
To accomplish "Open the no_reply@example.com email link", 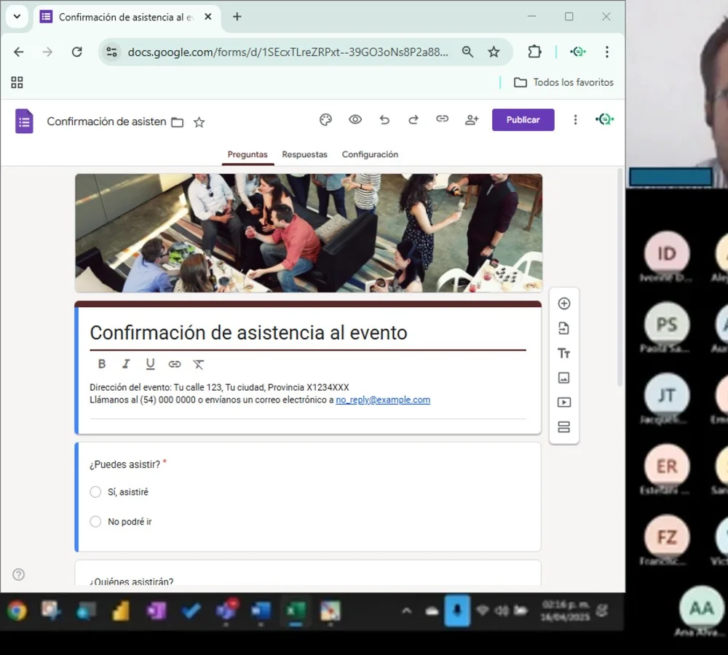I will click(x=383, y=400).
